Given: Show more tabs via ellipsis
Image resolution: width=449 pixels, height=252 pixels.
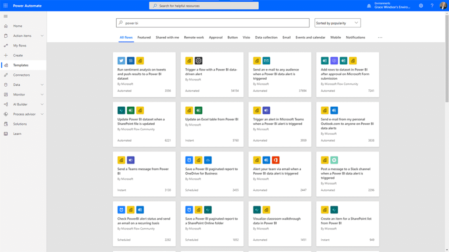Looking at the screenshot, I should click(380, 38).
